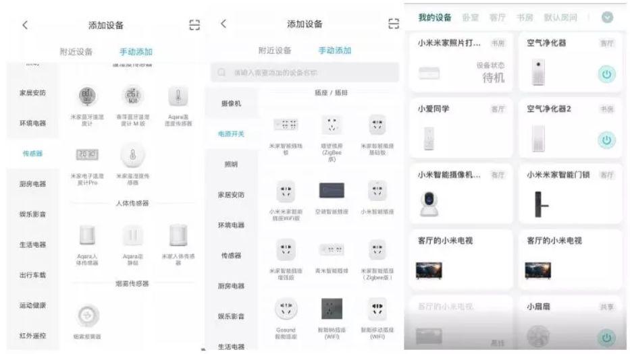This screenshot has width=630, height=354.
Task: Focus the device name search field
Action: point(305,72)
